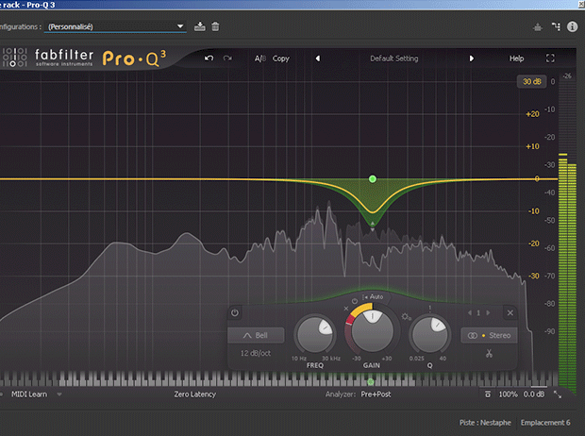
Task: Go to the previous preset arrow
Action: (x=318, y=59)
